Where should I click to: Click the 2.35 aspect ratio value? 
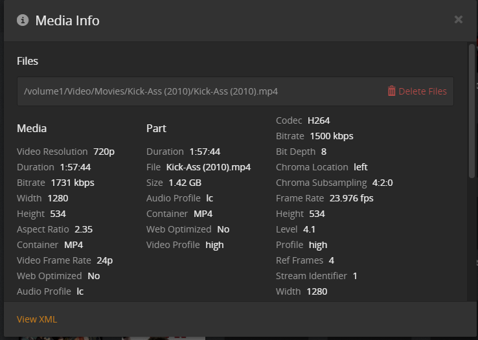(x=84, y=229)
